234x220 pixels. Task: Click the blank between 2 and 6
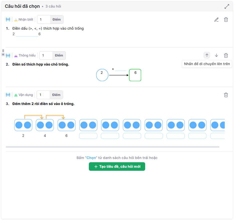click(x=27, y=34)
